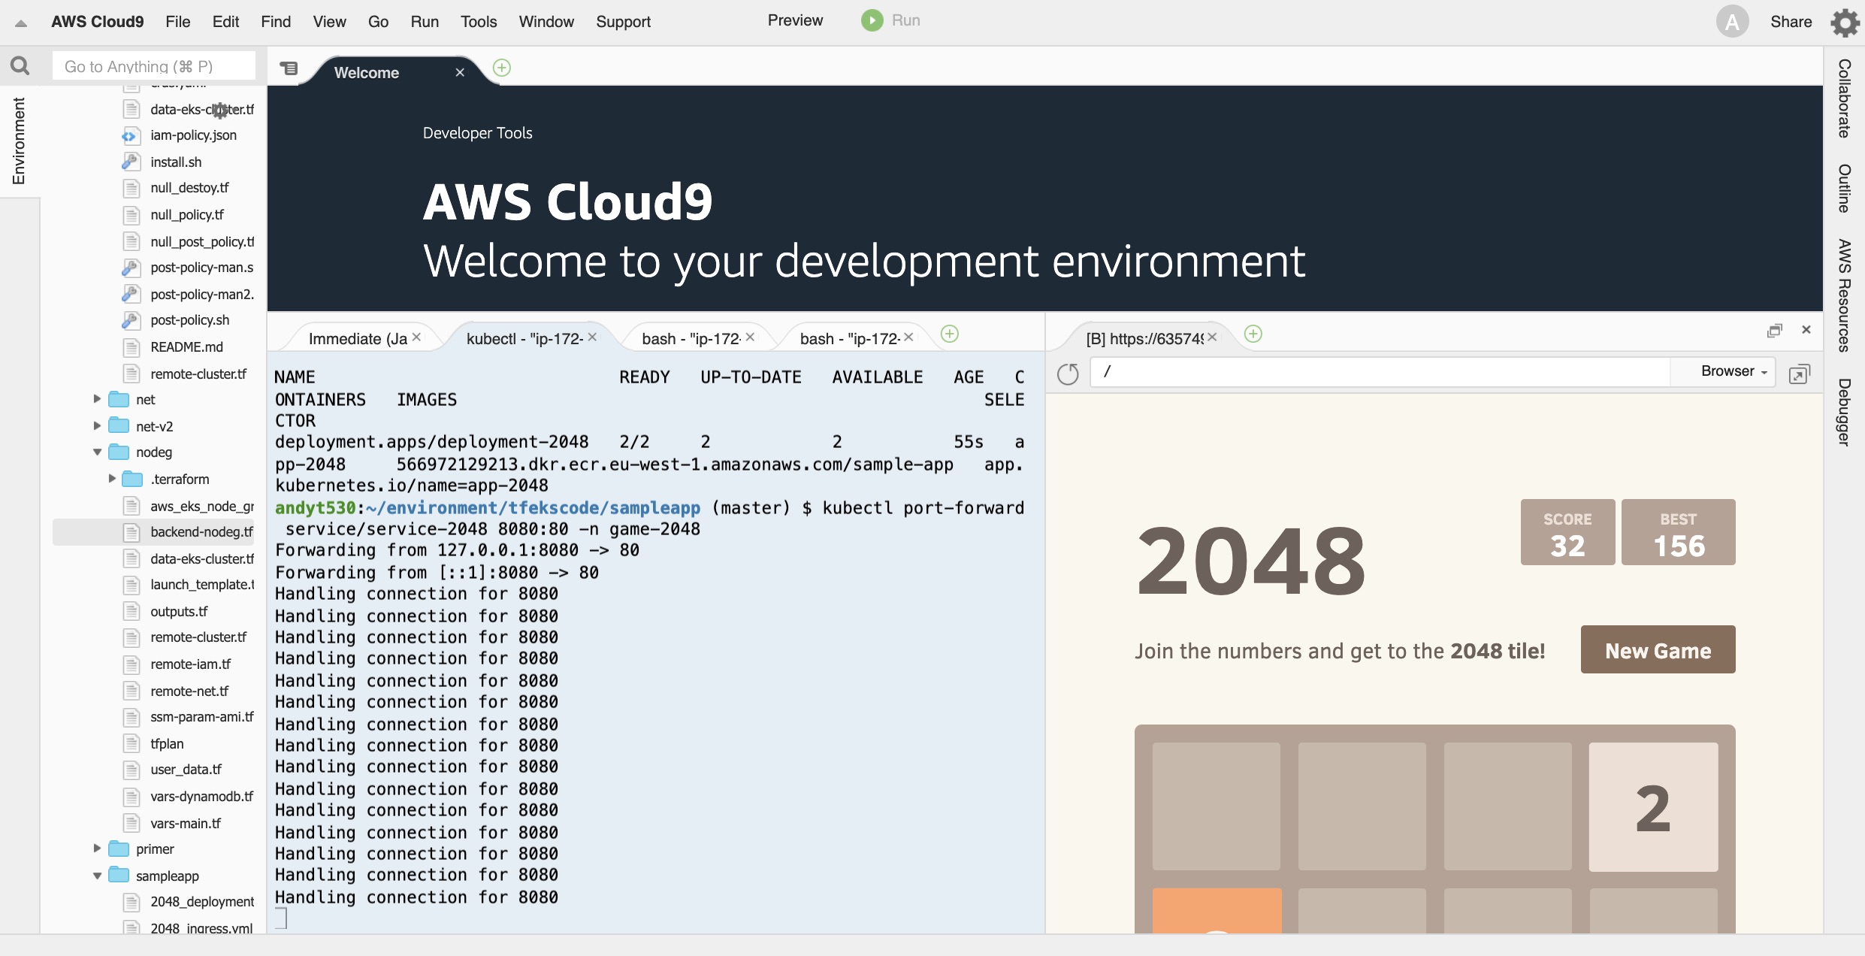Open the Tools menu
1865x956 pixels.
(x=479, y=22)
